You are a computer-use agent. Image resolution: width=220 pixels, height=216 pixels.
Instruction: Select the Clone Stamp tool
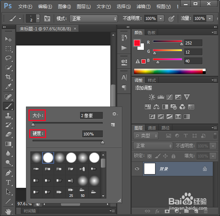tap(8, 116)
